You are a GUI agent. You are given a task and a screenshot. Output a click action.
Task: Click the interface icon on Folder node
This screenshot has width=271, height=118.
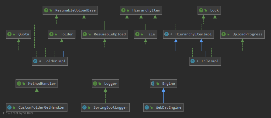point(51,34)
